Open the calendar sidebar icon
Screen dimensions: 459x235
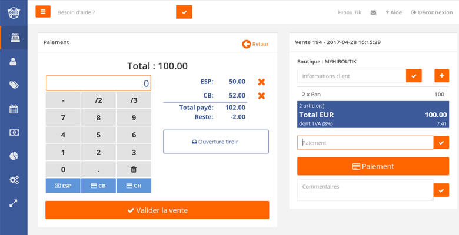(14, 109)
